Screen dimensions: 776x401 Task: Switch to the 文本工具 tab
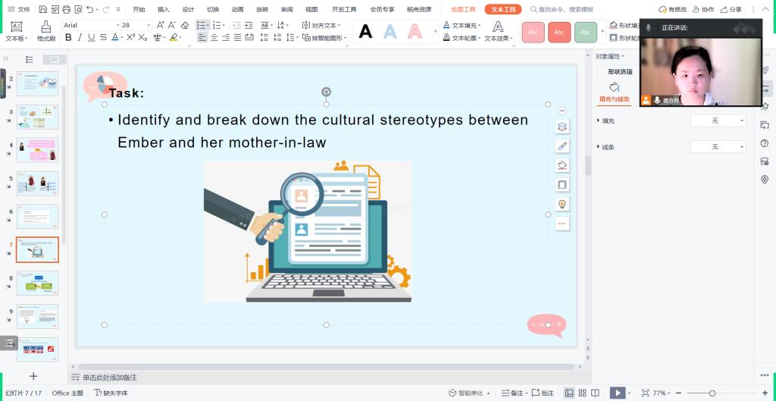[503, 10]
